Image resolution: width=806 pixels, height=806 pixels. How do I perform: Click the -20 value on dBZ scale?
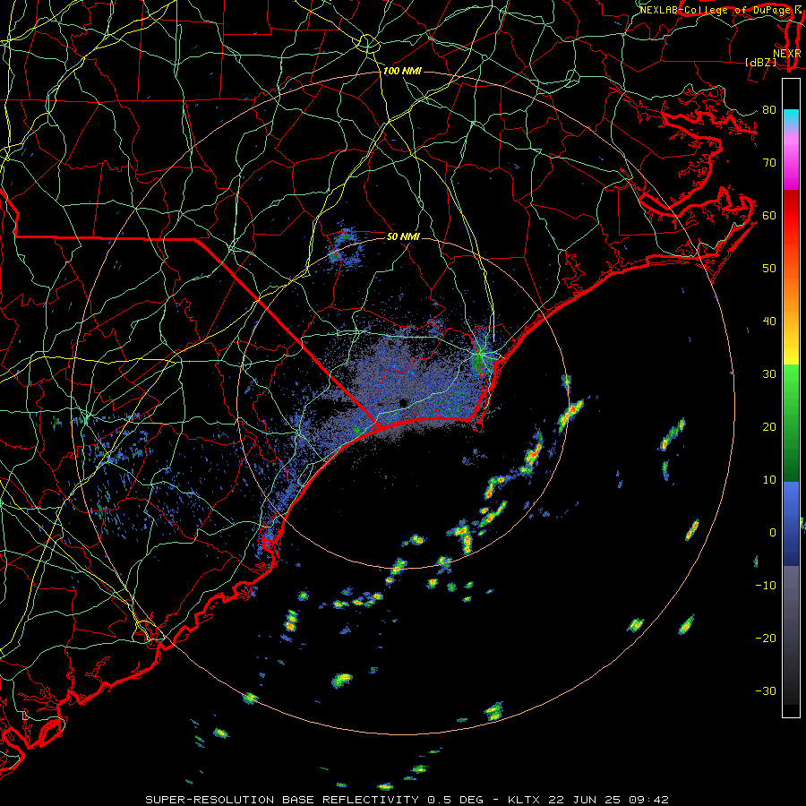pos(766,638)
